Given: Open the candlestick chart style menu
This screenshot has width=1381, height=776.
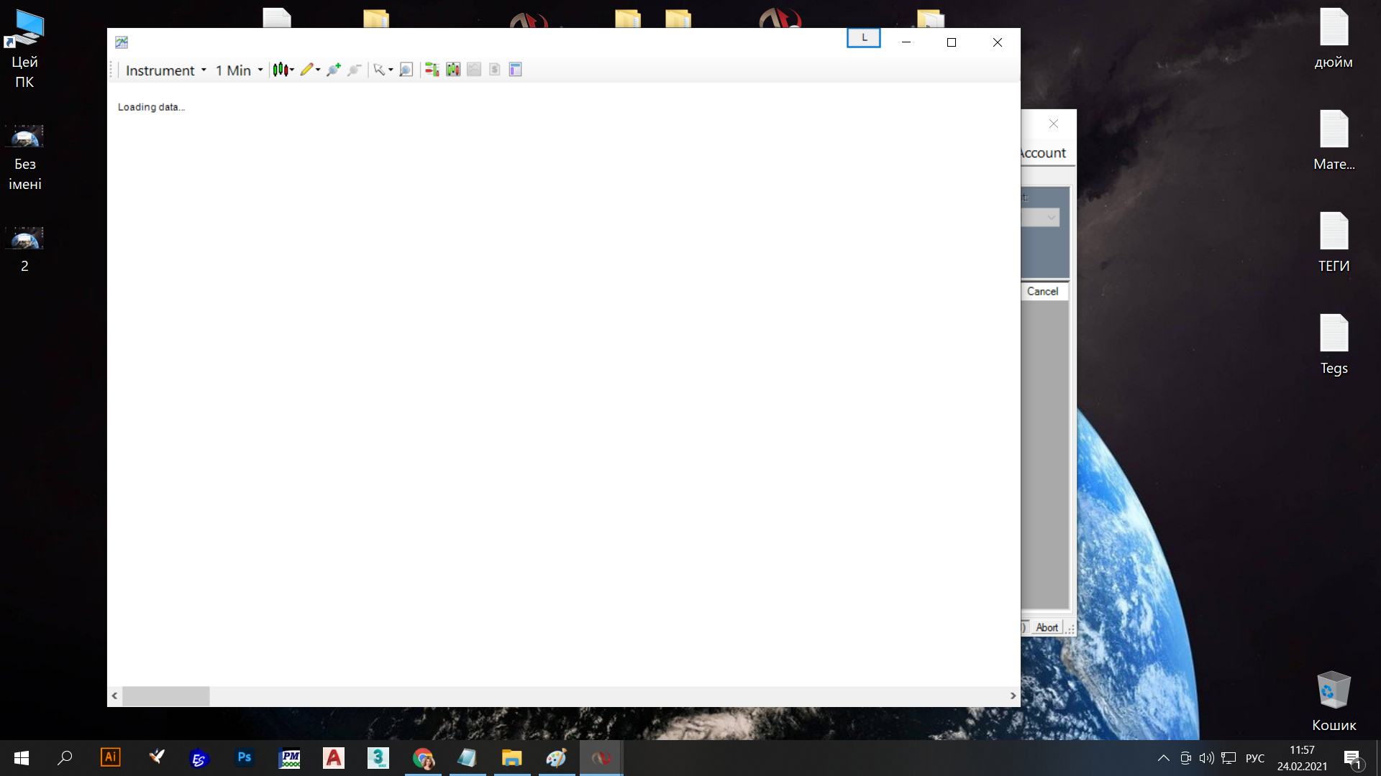Looking at the screenshot, I should [283, 70].
